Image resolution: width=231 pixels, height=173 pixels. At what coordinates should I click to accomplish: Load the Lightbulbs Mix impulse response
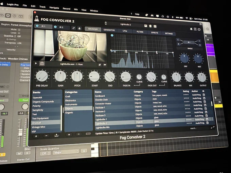tap(114, 128)
